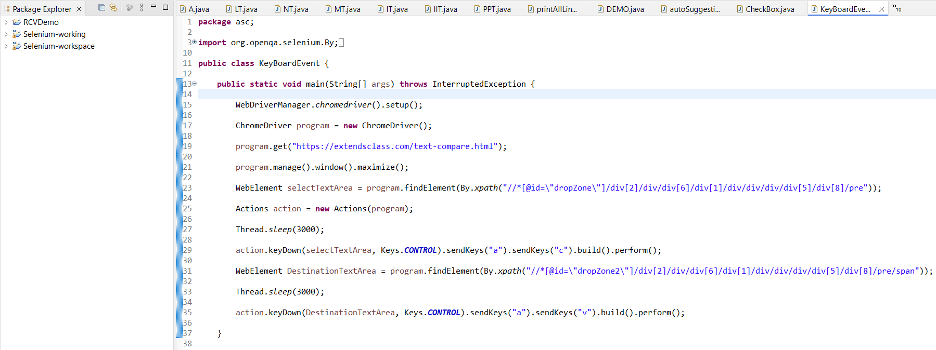Viewport: 936px width, 350px height.
Task: Minimize the Package Explorer panel
Action: pyautogui.click(x=153, y=7)
